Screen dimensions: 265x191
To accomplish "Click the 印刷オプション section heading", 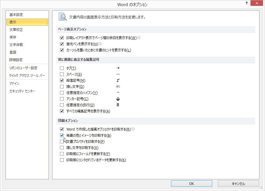I will [x=68, y=120].
